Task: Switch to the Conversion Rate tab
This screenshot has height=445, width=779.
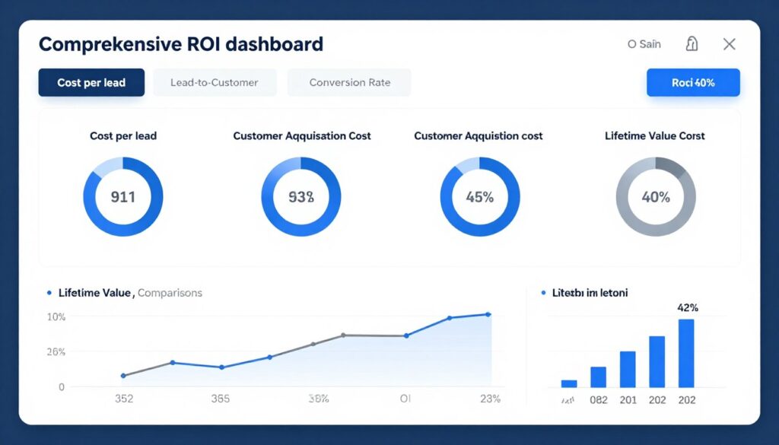Action: coord(349,82)
